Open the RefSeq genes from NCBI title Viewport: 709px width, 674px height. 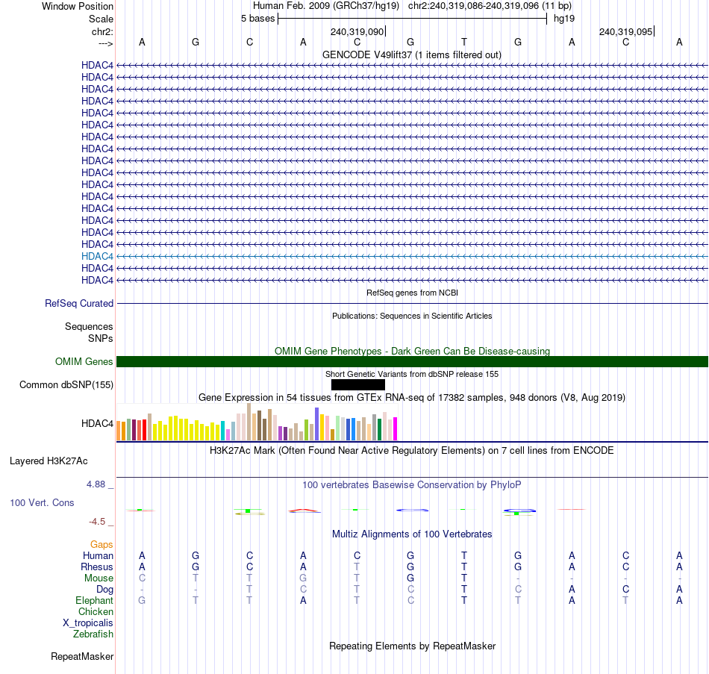pyautogui.click(x=412, y=293)
